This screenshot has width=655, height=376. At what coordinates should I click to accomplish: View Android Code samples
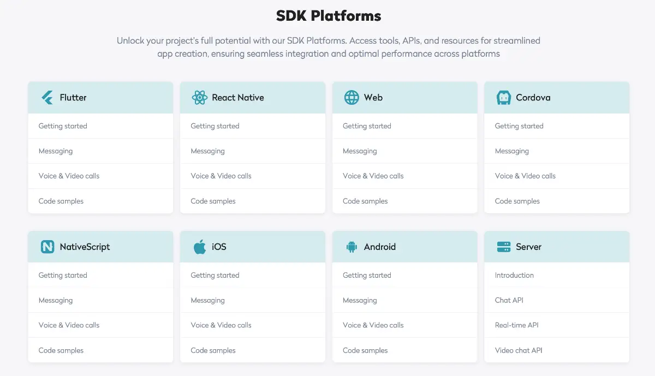click(365, 350)
